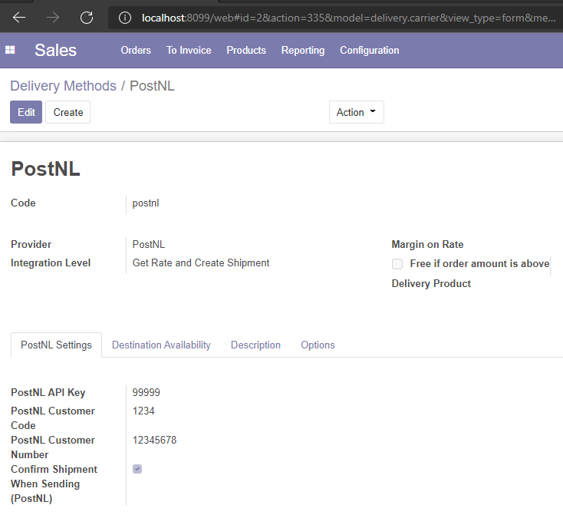This screenshot has height=515, width=563.
Task: Open the Products menu
Action: pos(246,51)
